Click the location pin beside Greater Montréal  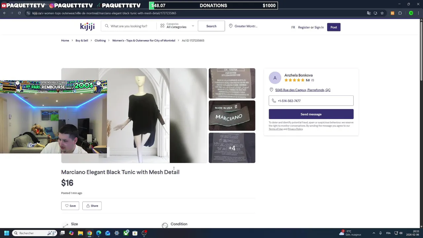pos(231,26)
